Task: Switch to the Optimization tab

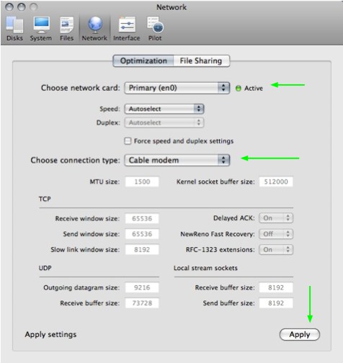Action: pyautogui.click(x=143, y=61)
